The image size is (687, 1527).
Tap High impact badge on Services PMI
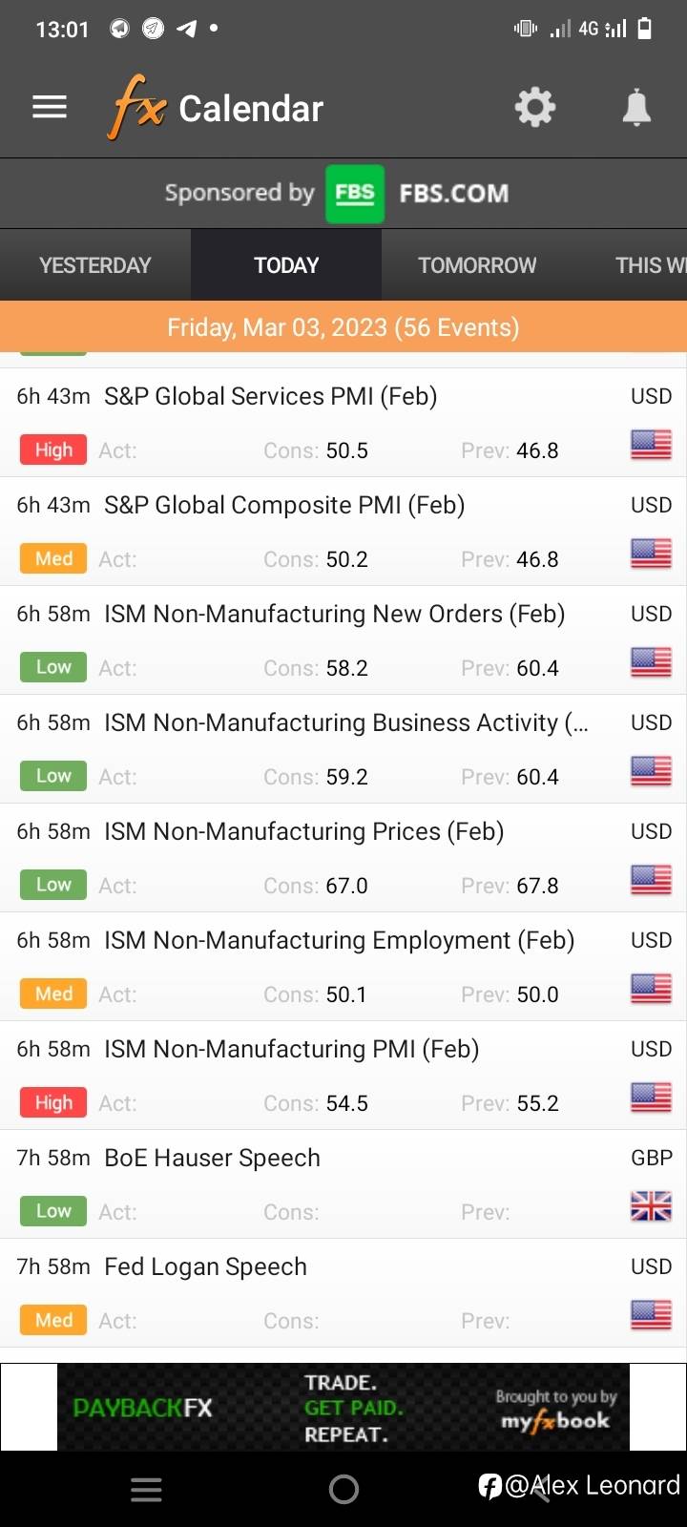click(x=53, y=450)
